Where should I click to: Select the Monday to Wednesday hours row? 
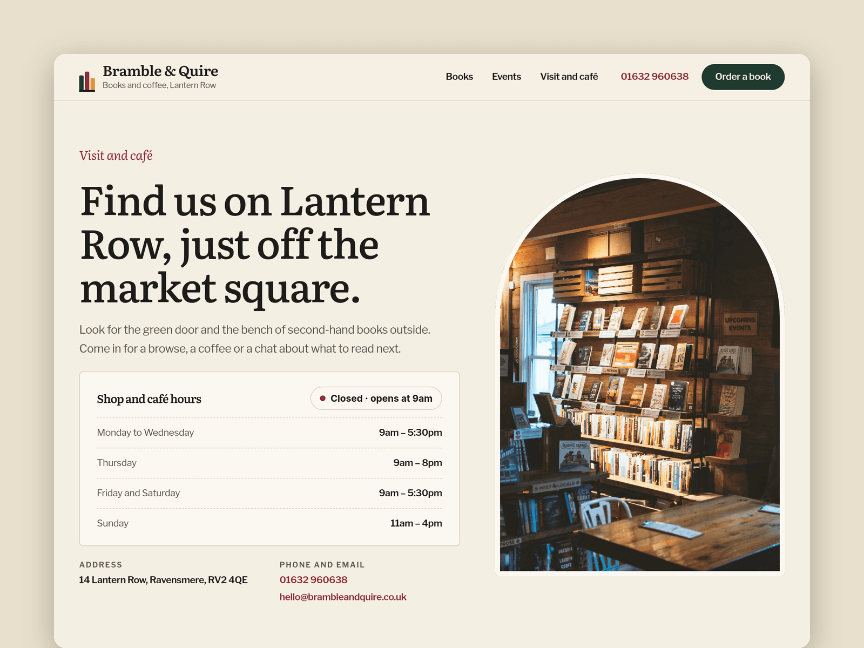tap(269, 433)
